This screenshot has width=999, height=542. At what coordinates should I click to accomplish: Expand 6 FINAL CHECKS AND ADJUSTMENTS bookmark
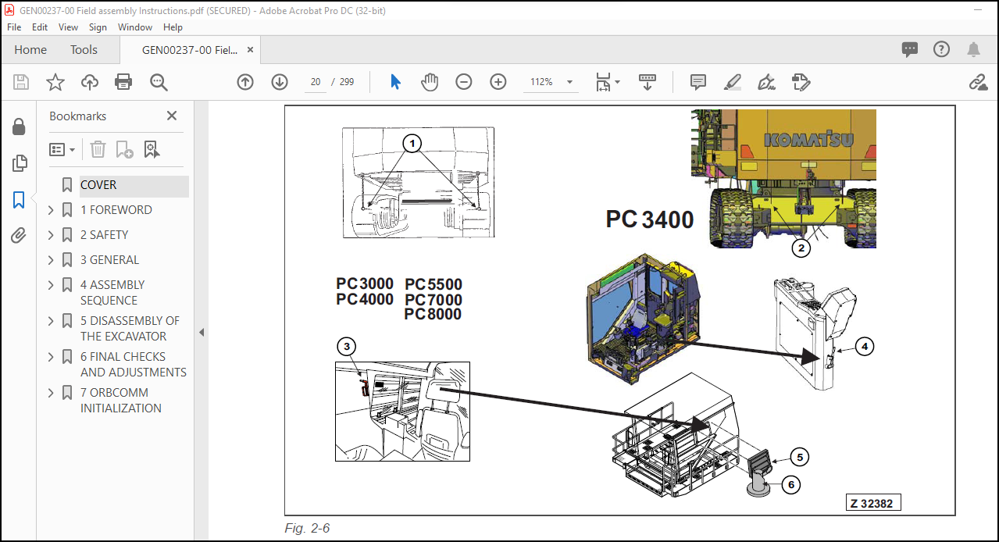(52, 357)
